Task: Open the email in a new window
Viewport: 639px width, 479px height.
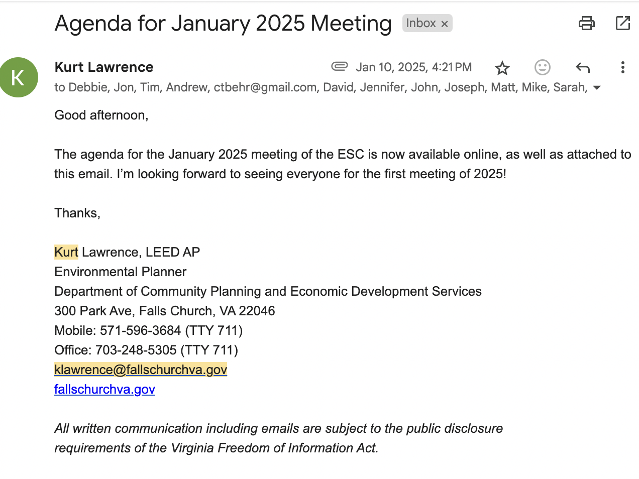Action: tap(622, 23)
